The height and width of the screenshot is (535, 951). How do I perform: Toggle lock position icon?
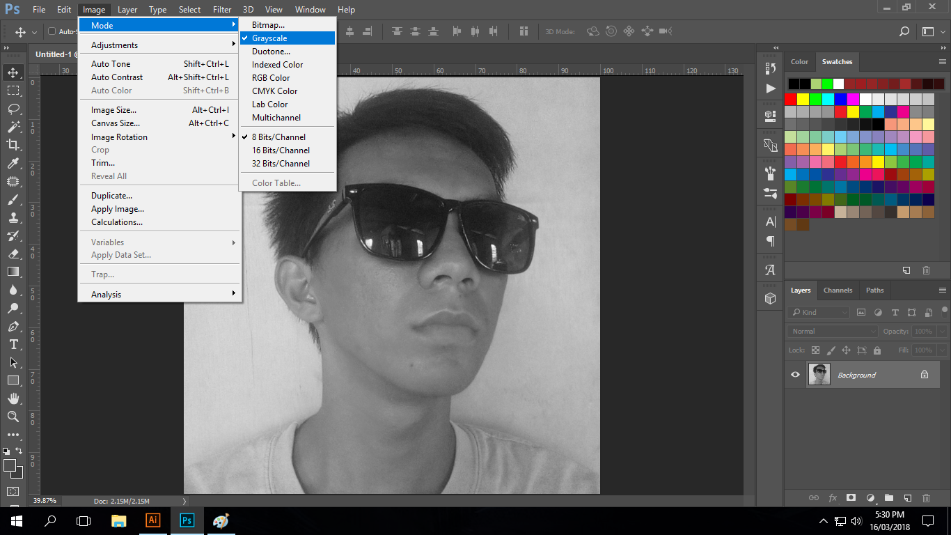click(x=846, y=350)
